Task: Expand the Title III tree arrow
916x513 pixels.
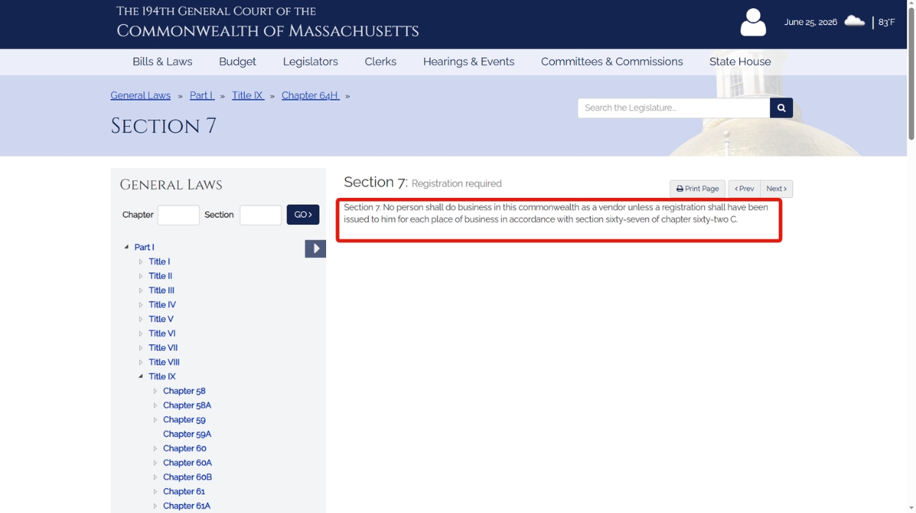Action: click(141, 290)
